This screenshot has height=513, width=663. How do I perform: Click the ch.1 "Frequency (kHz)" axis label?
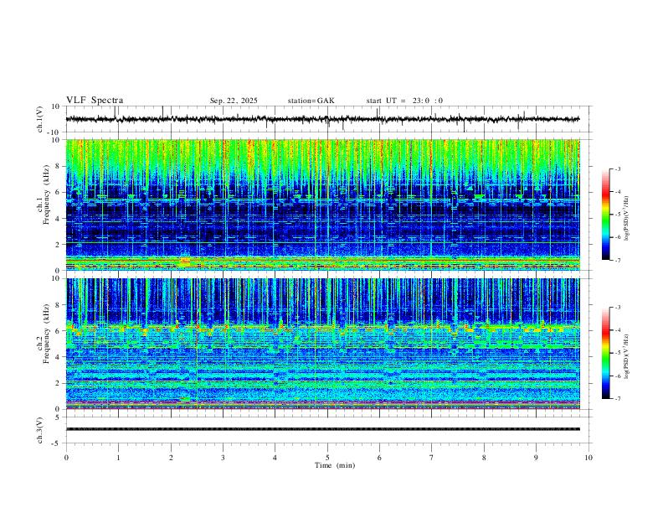[46, 194]
